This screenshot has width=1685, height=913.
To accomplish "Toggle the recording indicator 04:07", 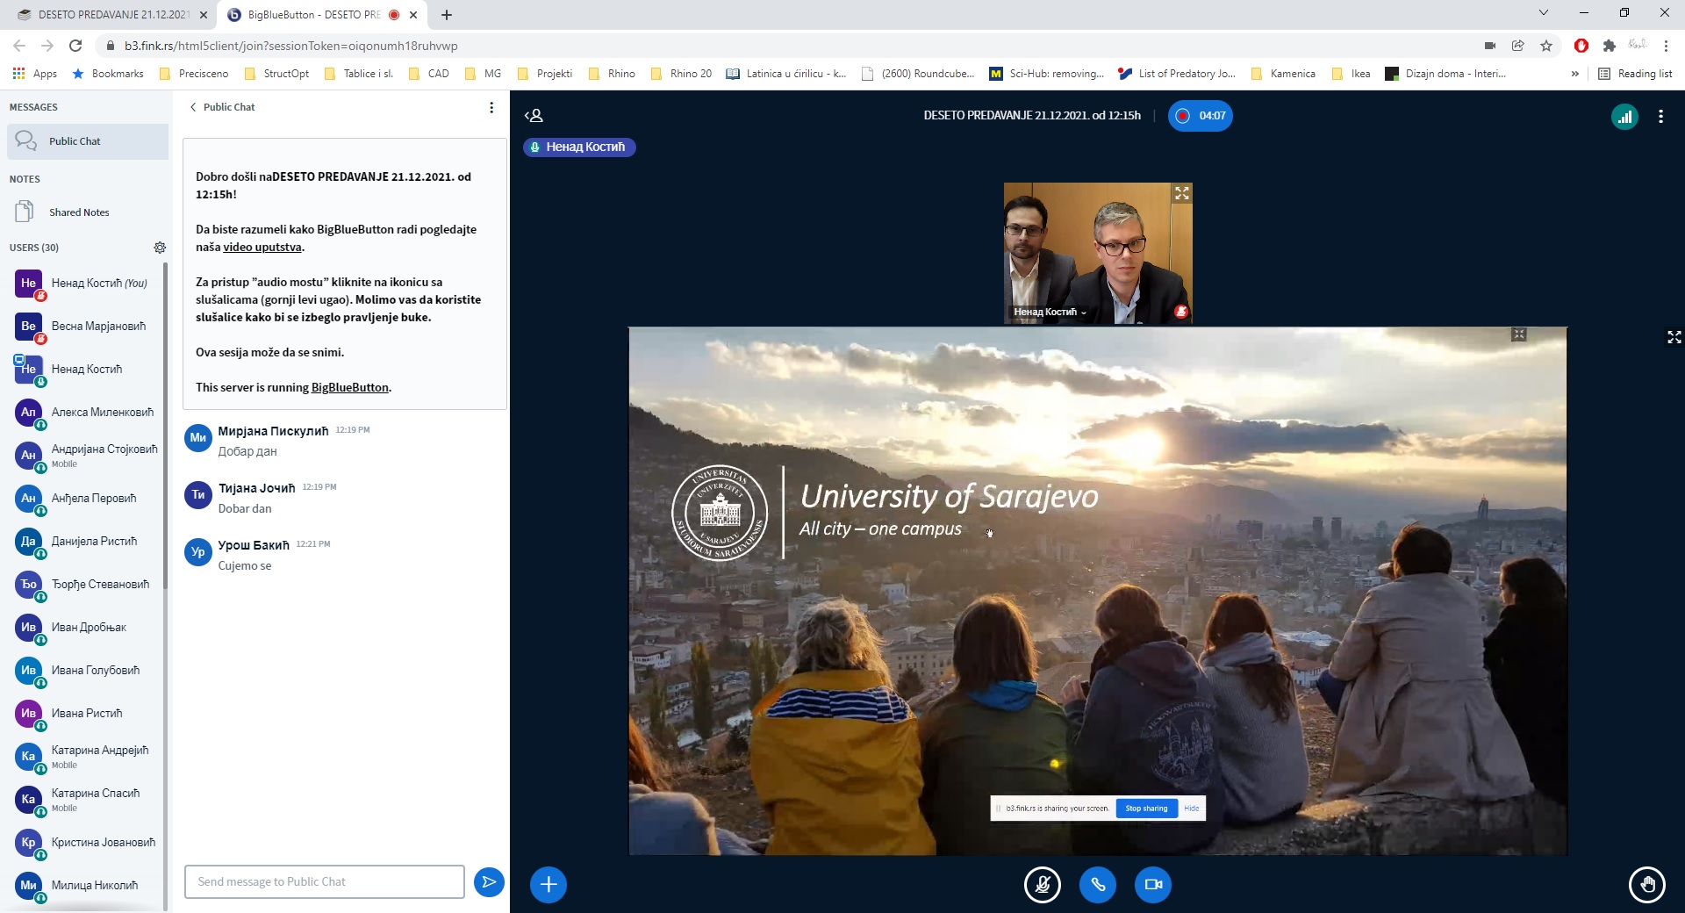I will click(1200, 116).
